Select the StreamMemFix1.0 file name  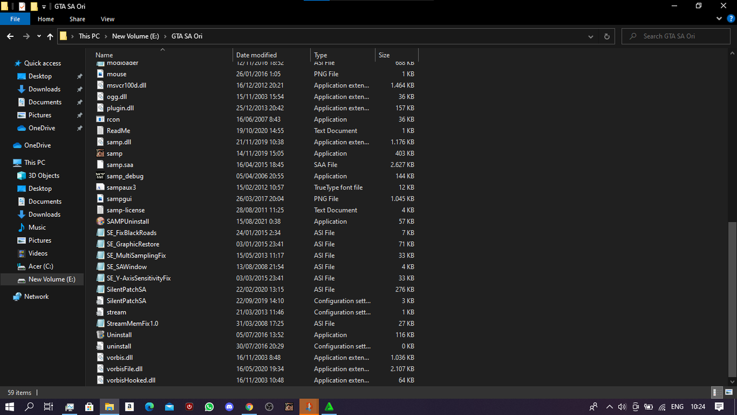(132, 323)
